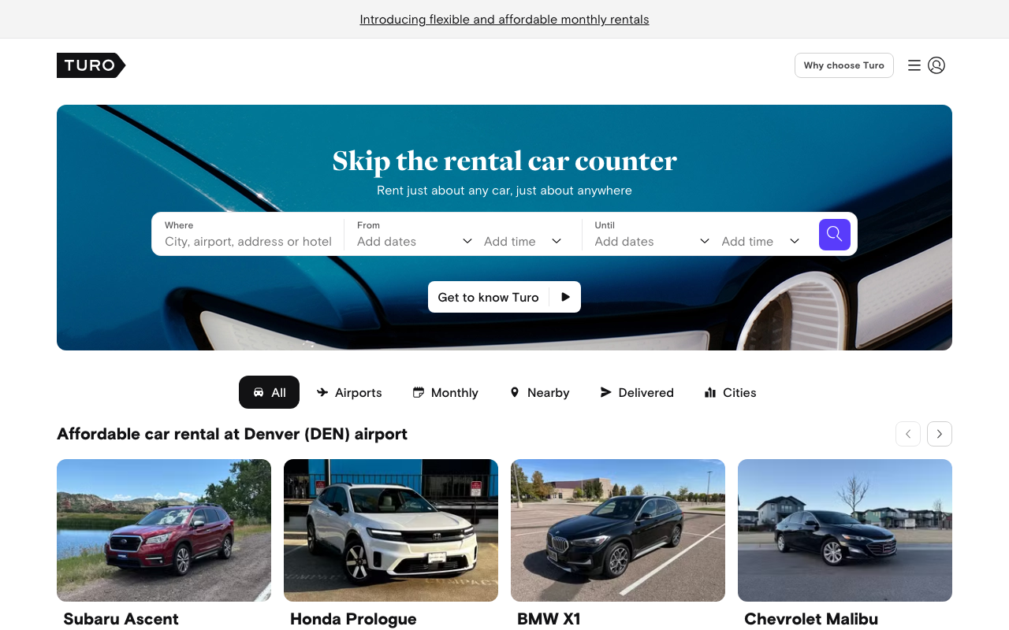Expand the From date dropdown
The height and width of the screenshot is (630, 1009).
415,241
